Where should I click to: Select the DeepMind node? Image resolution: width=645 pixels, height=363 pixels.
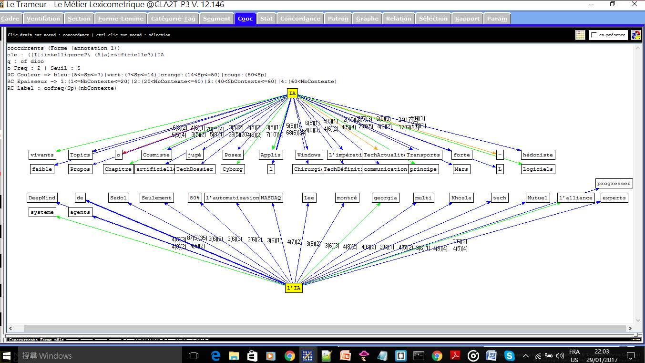(x=42, y=198)
